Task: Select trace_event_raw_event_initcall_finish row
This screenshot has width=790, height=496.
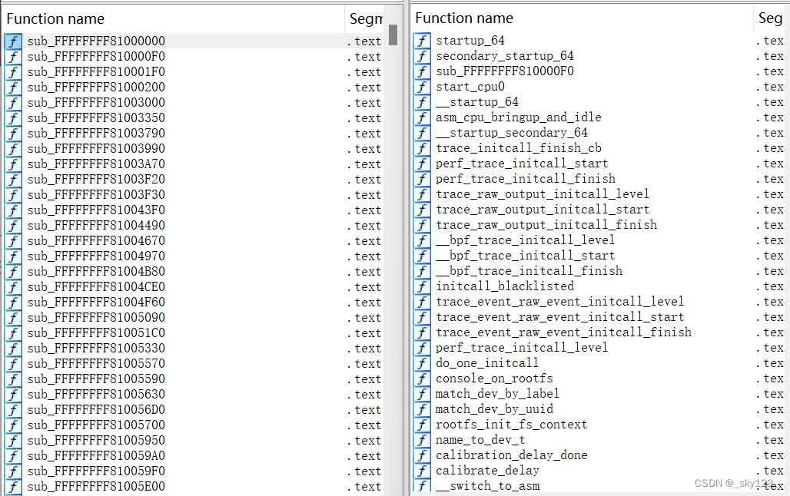Action: (x=563, y=332)
